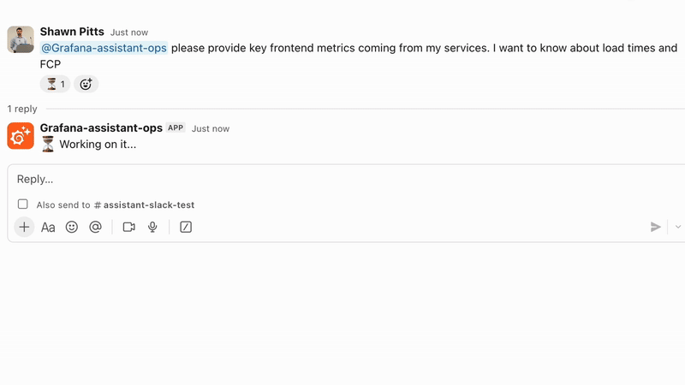The height and width of the screenshot is (385, 685).
Task: Click the Shawn Pitts sender name
Action: click(72, 32)
